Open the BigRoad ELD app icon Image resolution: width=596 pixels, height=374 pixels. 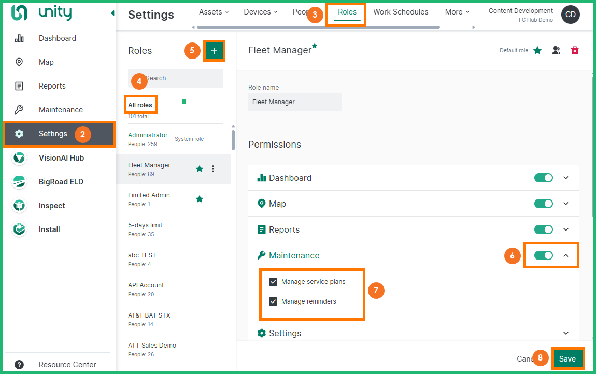[x=19, y=182]
